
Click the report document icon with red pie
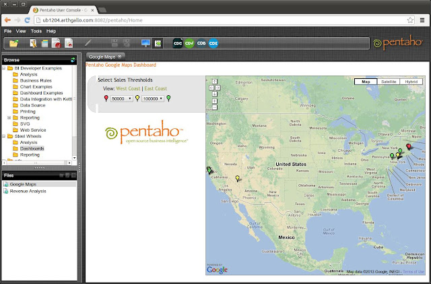(x=69, y=43)
